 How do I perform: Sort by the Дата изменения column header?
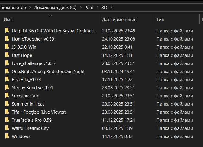click(x=119, y=20)
